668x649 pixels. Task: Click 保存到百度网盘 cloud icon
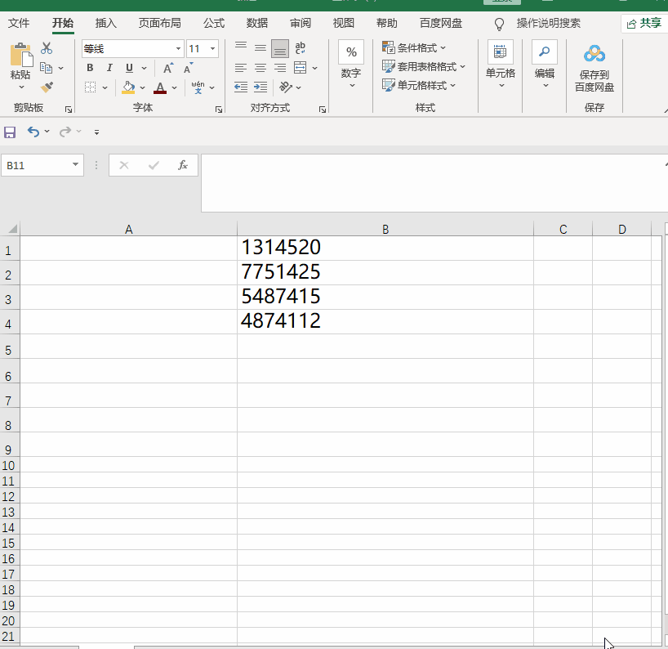[x=595, y=55]
